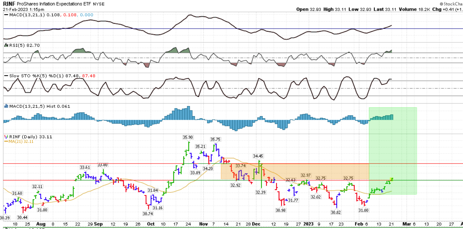463x229 pixels.
Task: Click the 32.97 price label
Action: pyautogui.click(x=306, y=175)
